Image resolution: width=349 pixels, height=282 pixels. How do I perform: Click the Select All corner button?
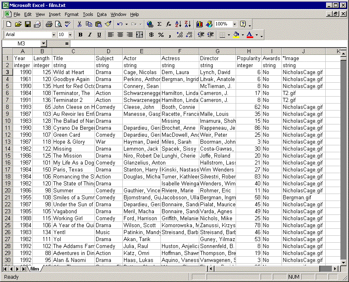pos(7,52)
